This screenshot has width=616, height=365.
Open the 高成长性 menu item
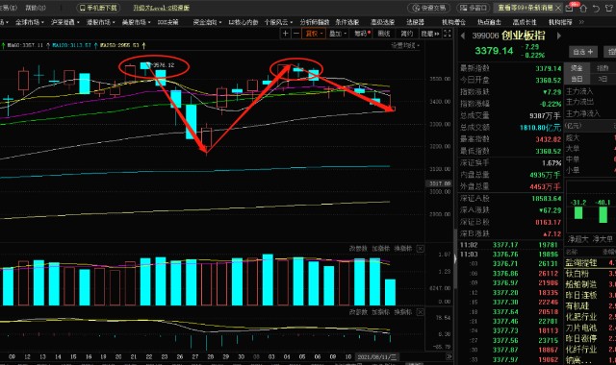click(x=525, y=22)
